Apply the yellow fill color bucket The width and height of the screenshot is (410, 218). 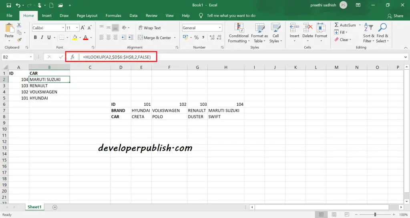[75, 37]
